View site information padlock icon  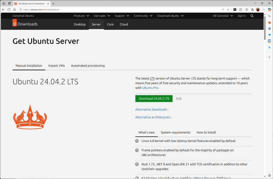pos(21,10)
